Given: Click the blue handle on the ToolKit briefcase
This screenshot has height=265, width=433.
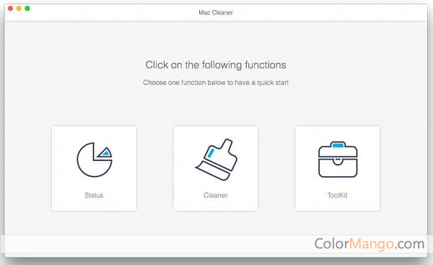Looking at the screenshot, I should (338, 144).
